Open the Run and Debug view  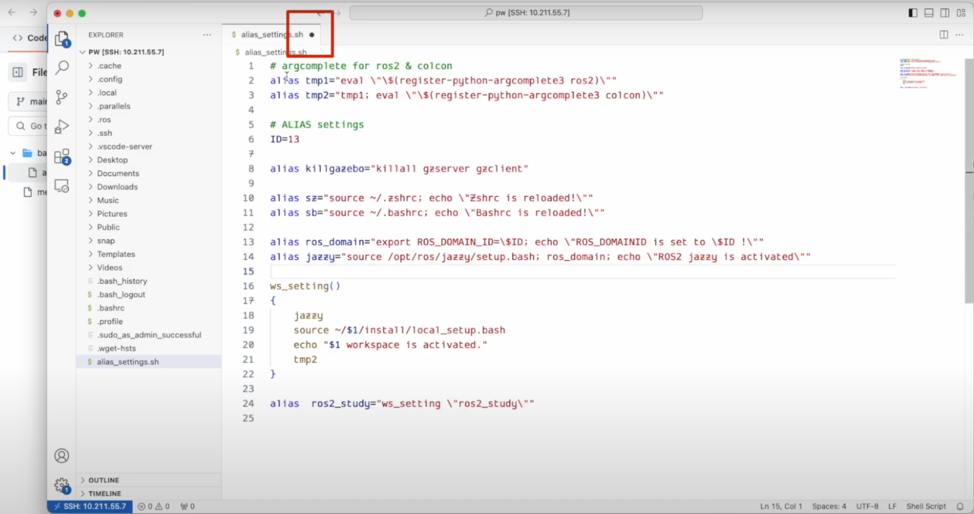coord(62,127)
